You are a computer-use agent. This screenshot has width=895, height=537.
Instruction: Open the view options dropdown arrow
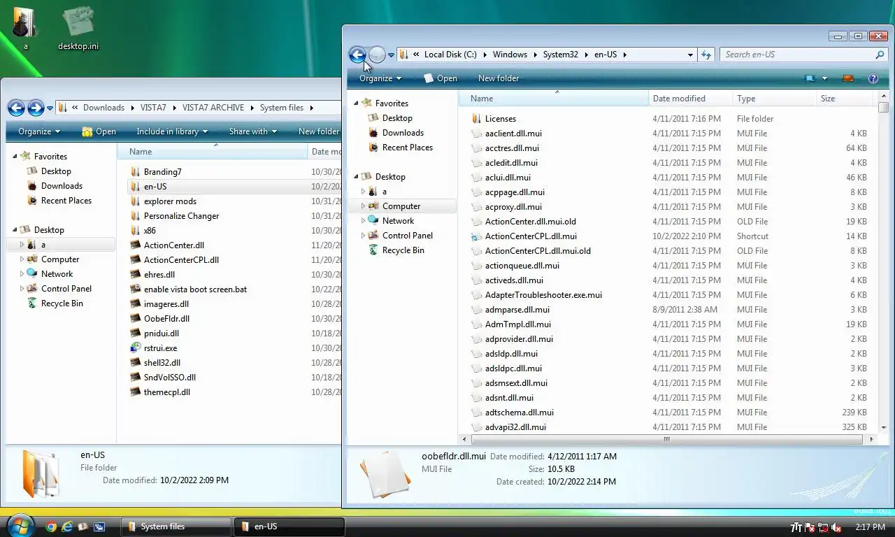(824, 78)
